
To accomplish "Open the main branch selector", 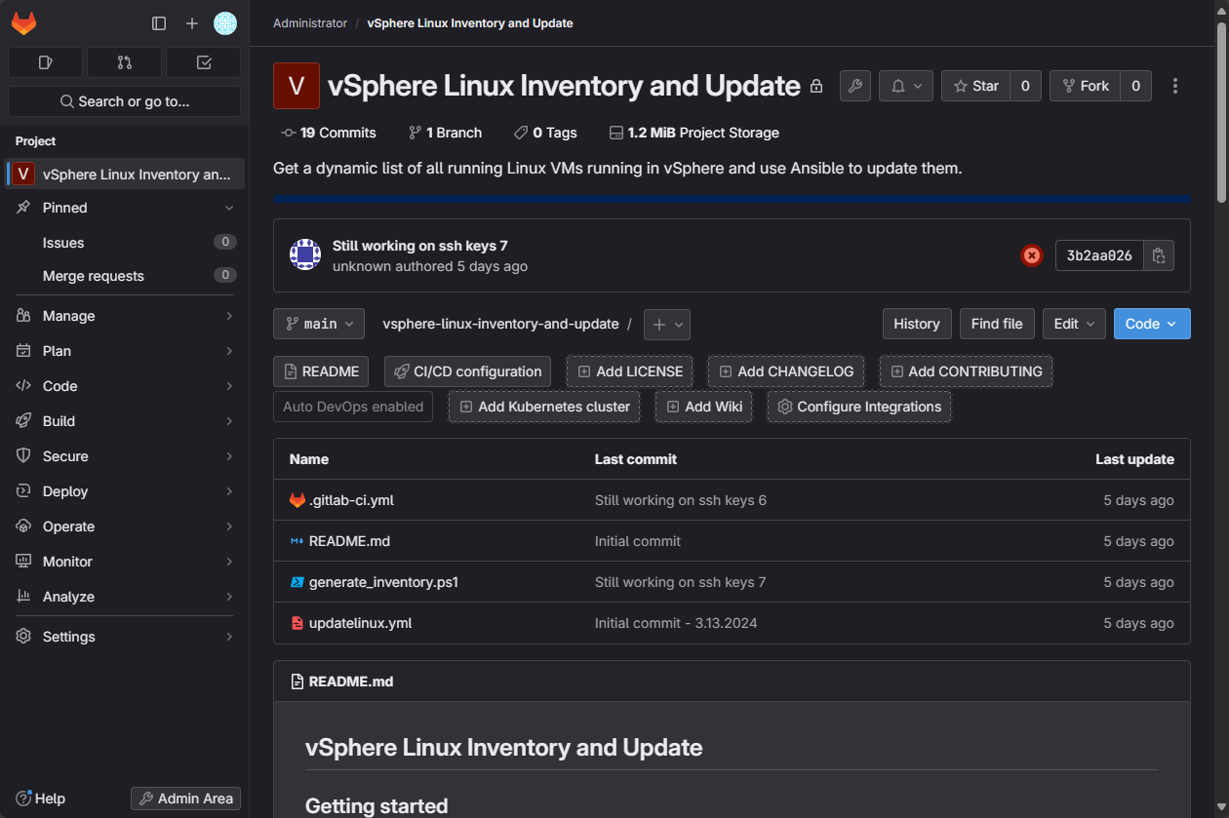I will pyautogui.click(x=319, y=324).
